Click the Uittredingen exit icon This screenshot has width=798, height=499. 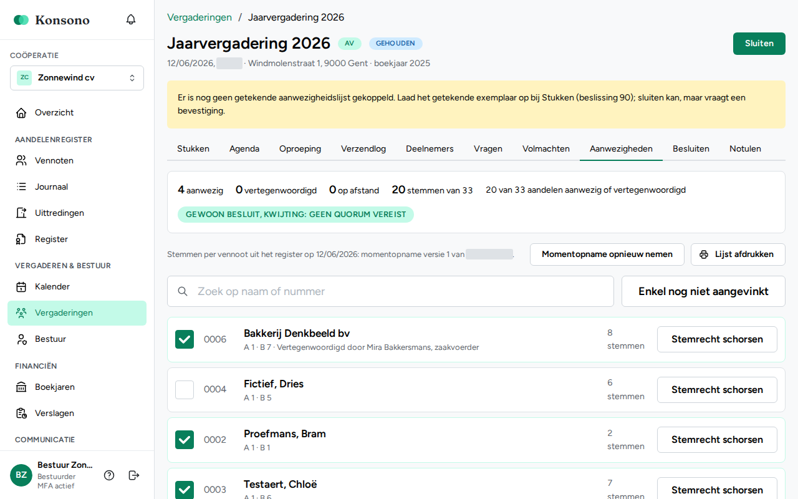pyautogui.click(x=21, y=213)
